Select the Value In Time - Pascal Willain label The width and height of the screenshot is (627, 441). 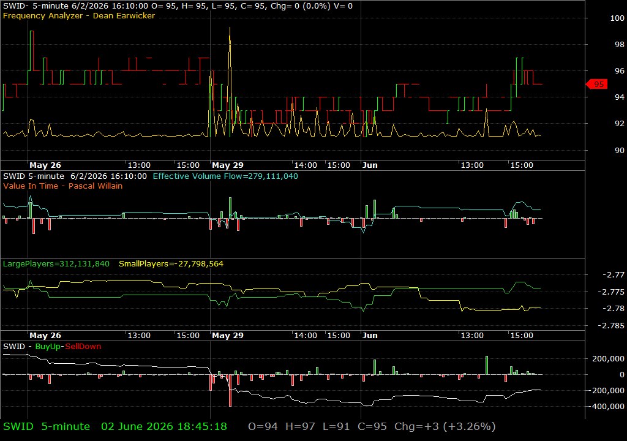pyautogui.click(x=62, y=186)
